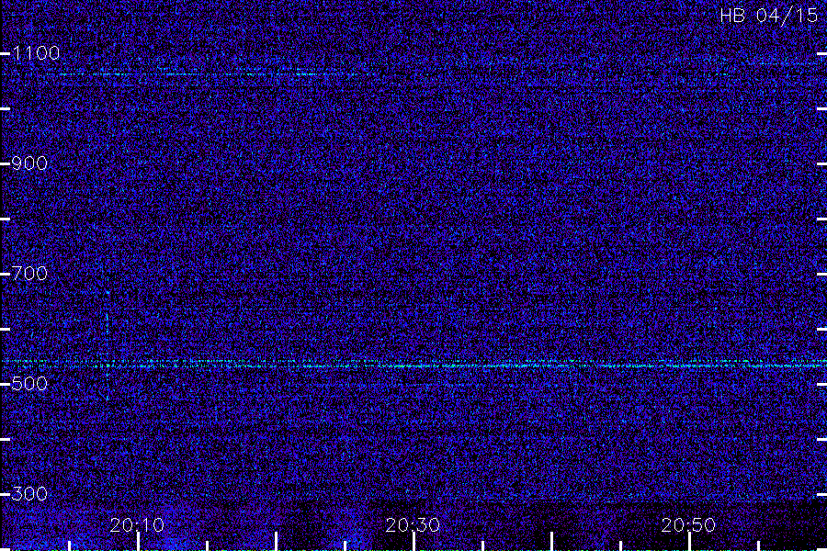
Task: Click the 900 frequency axis label
Action: (x=29, y=163)
